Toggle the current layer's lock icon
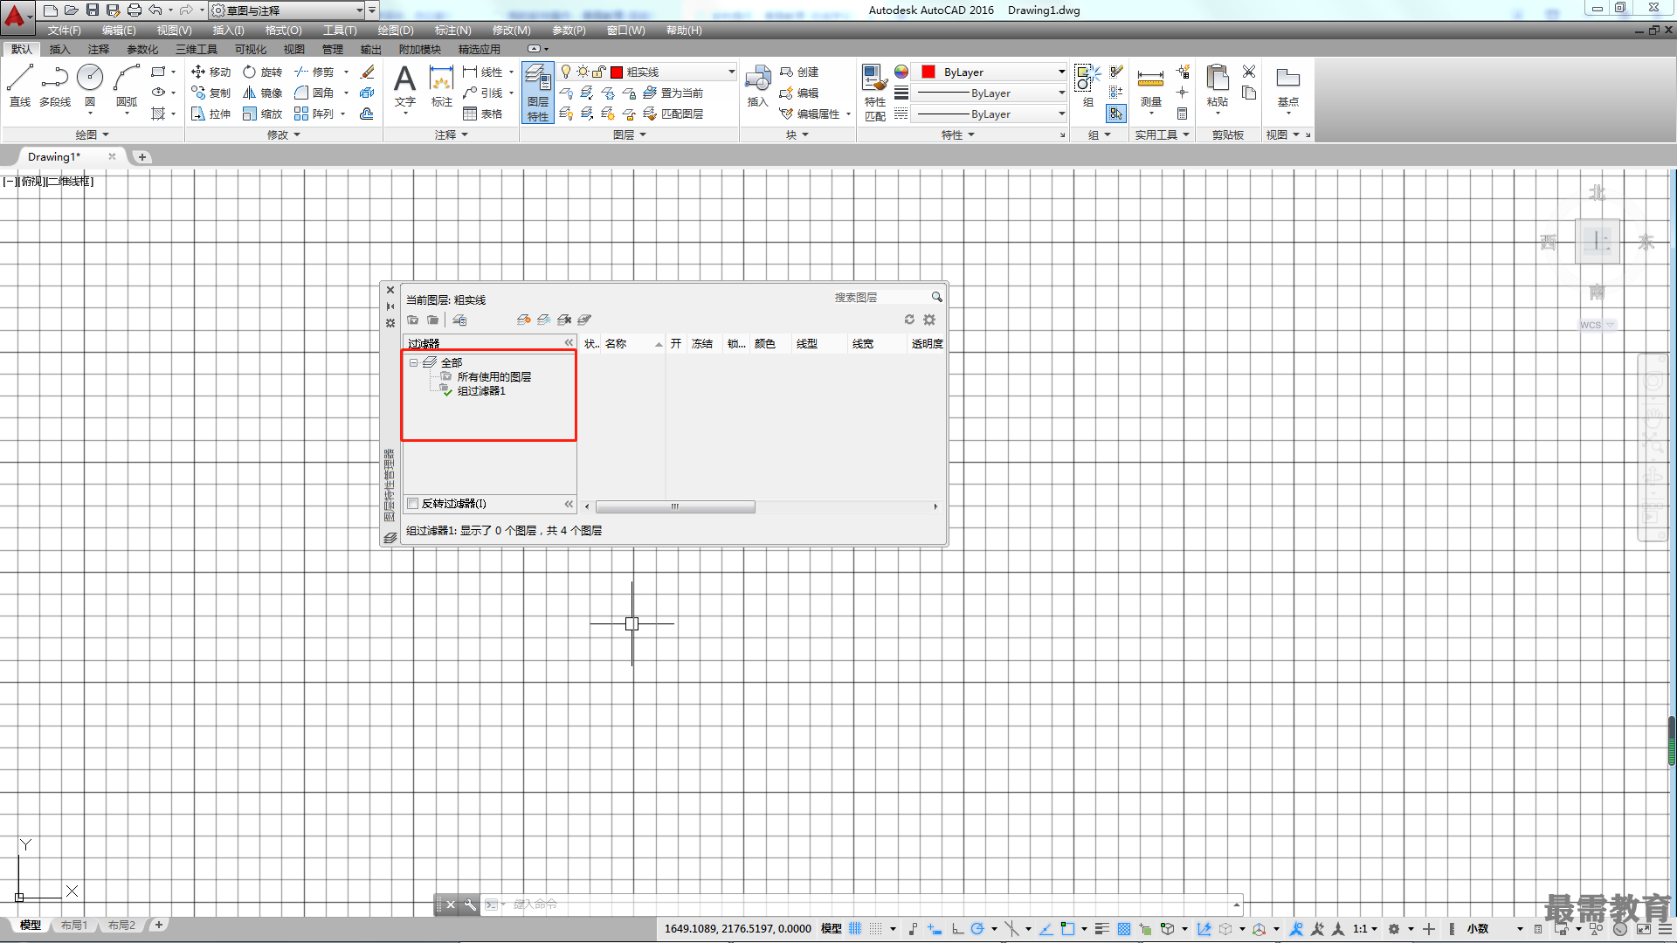This screenshot has height=943, width=1677. [x=599, y=72]
